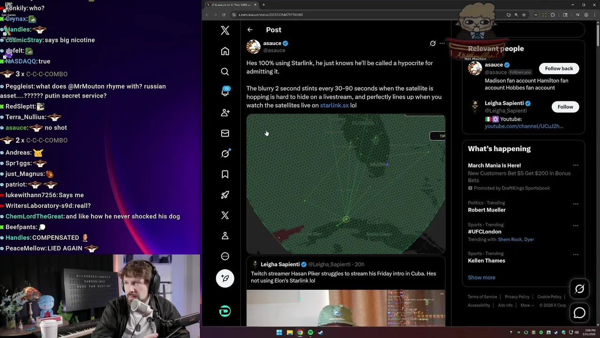The image size is (600, 338).
Task: Open options for Kellen Thames trend
Action: (576, 255)
